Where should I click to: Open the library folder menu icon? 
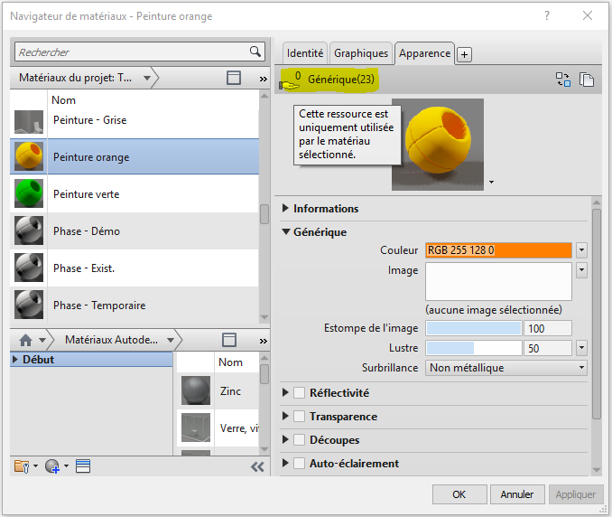24,466
